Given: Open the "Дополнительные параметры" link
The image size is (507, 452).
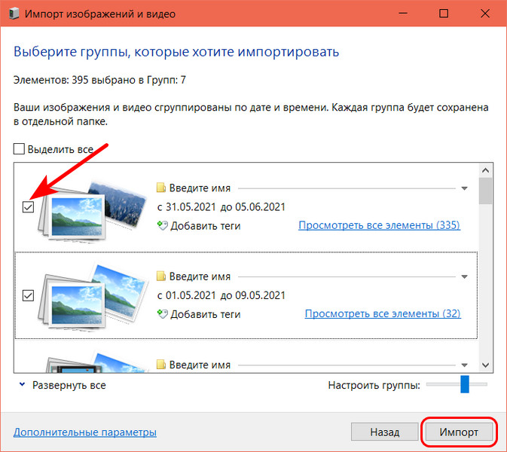Looking at the screenshot, I should point(85,432).
